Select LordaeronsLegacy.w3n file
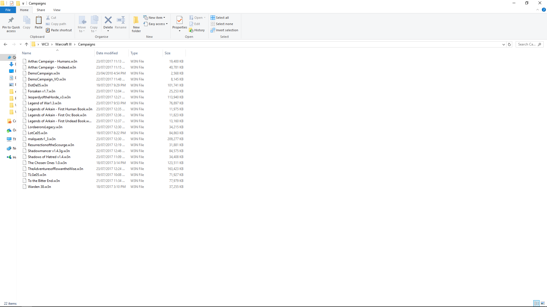The width and height of the screenshot is (547, 307). click(x=45, y=127)
